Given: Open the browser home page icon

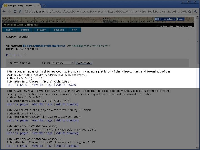Looking at the screenshot, I should 20,11.
